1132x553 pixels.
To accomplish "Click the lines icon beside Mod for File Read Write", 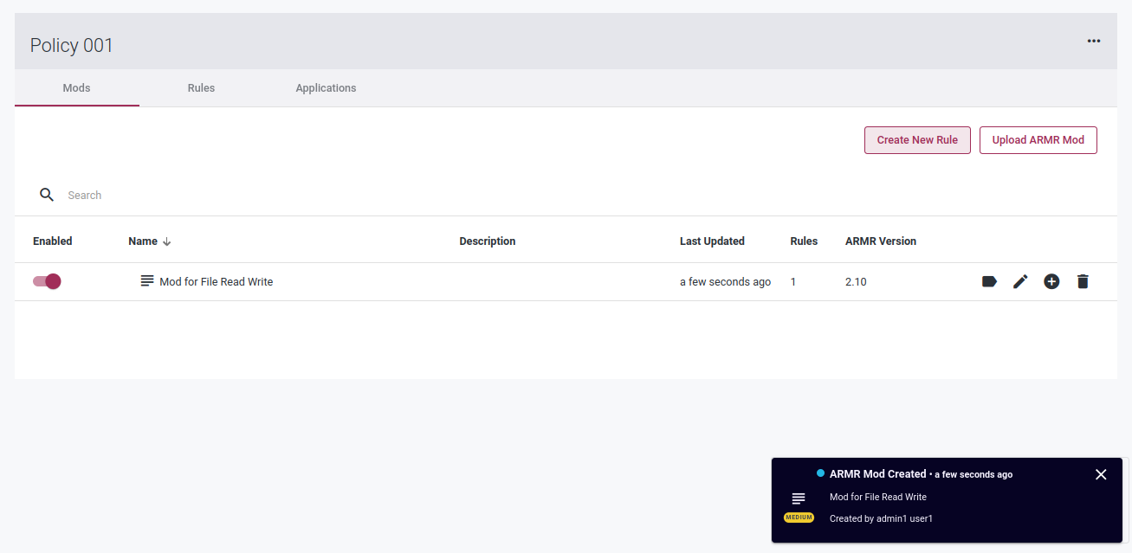I will click(x=147, y=281).
